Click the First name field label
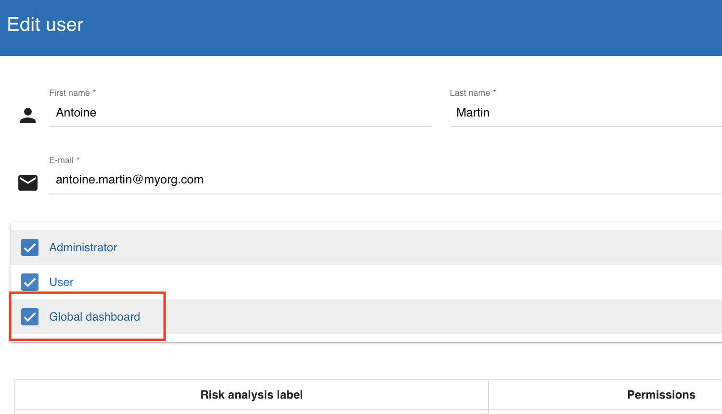The width and height of the screenshot is (722, 414). click(x=72, y=93)
